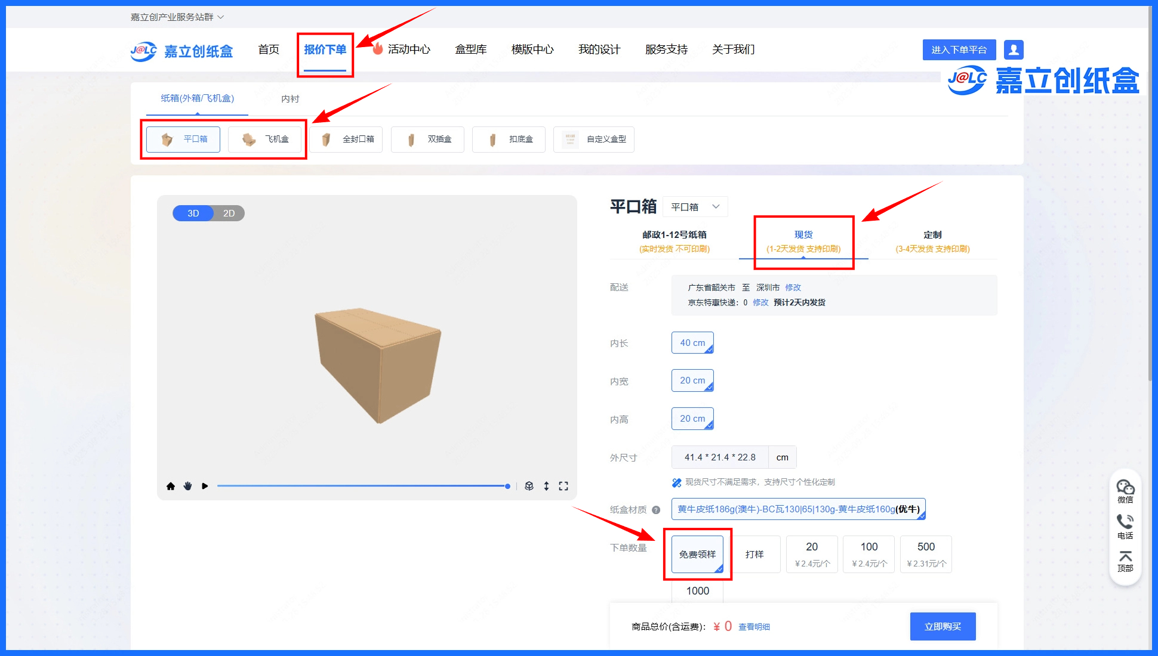Reset the 3D view with the home icon
Image resolution: width=1158 pixels, height=656 pixels.
point(171,486)
